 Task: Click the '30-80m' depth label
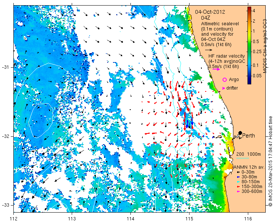point(249,177)
